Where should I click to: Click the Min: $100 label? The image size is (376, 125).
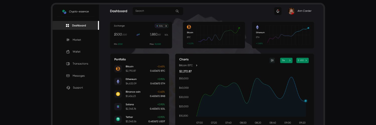[118, 44]
